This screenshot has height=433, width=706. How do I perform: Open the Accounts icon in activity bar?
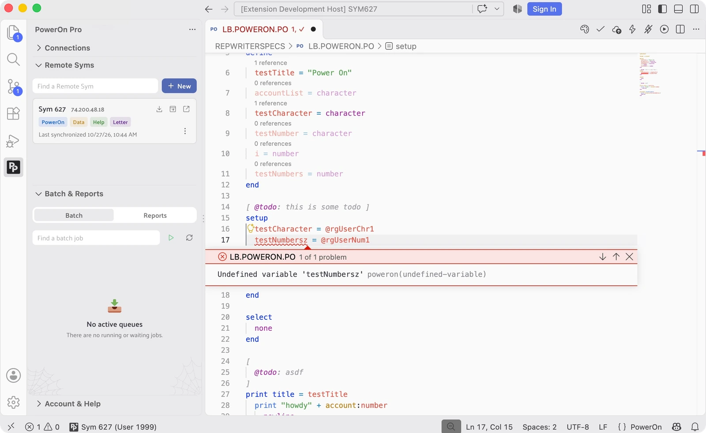pyautogui.click(x=13, y=376)
